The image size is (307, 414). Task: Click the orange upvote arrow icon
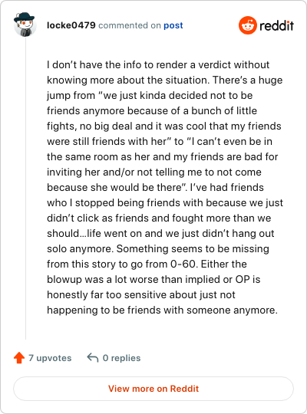(19, 358)
